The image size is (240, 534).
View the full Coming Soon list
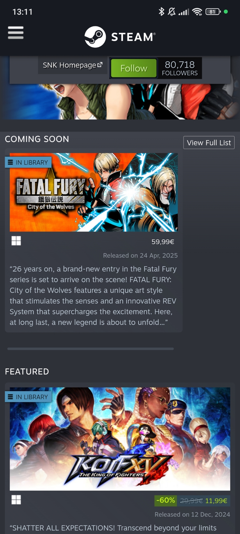tap(209, 143)
